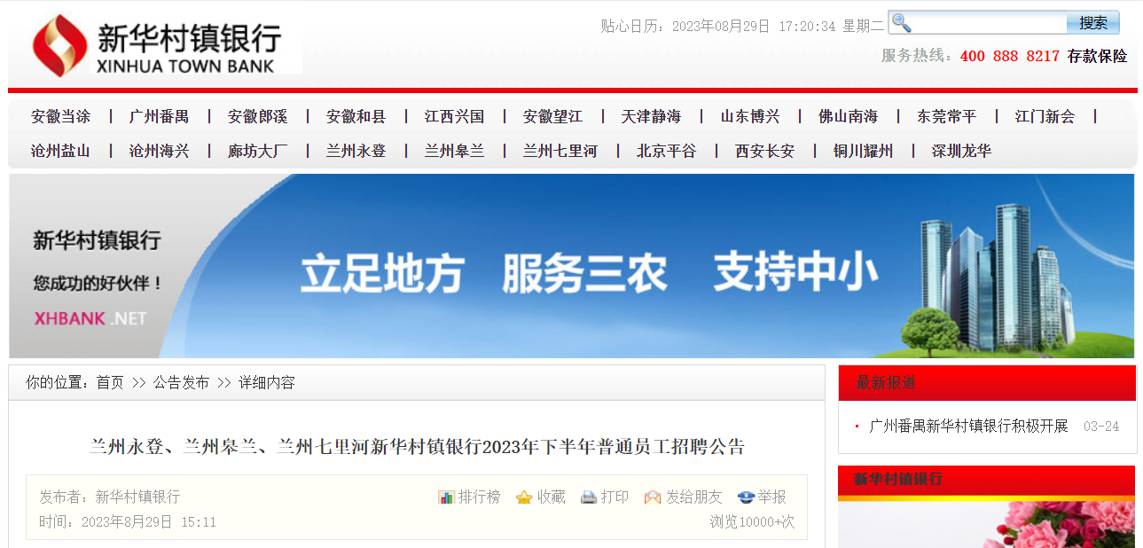Open the 安徽当涂 branch menu item
Viewport: 1143px width, 548px height.
tap(60, 116)
